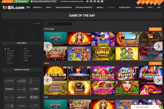This screenshot has height=109, width=164.
Task: Click Prikaži sve for Nove section
Action: point(155,63)
